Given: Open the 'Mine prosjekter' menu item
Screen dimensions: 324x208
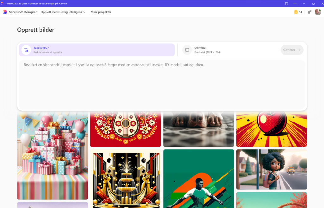Looking at the screenshot, I should click(101, 12).
